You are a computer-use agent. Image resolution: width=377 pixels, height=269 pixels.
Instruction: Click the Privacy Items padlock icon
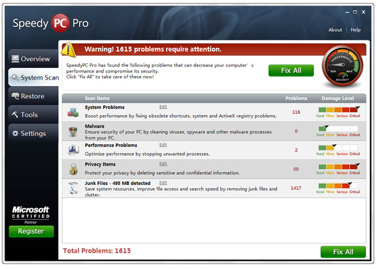point(73,169)
